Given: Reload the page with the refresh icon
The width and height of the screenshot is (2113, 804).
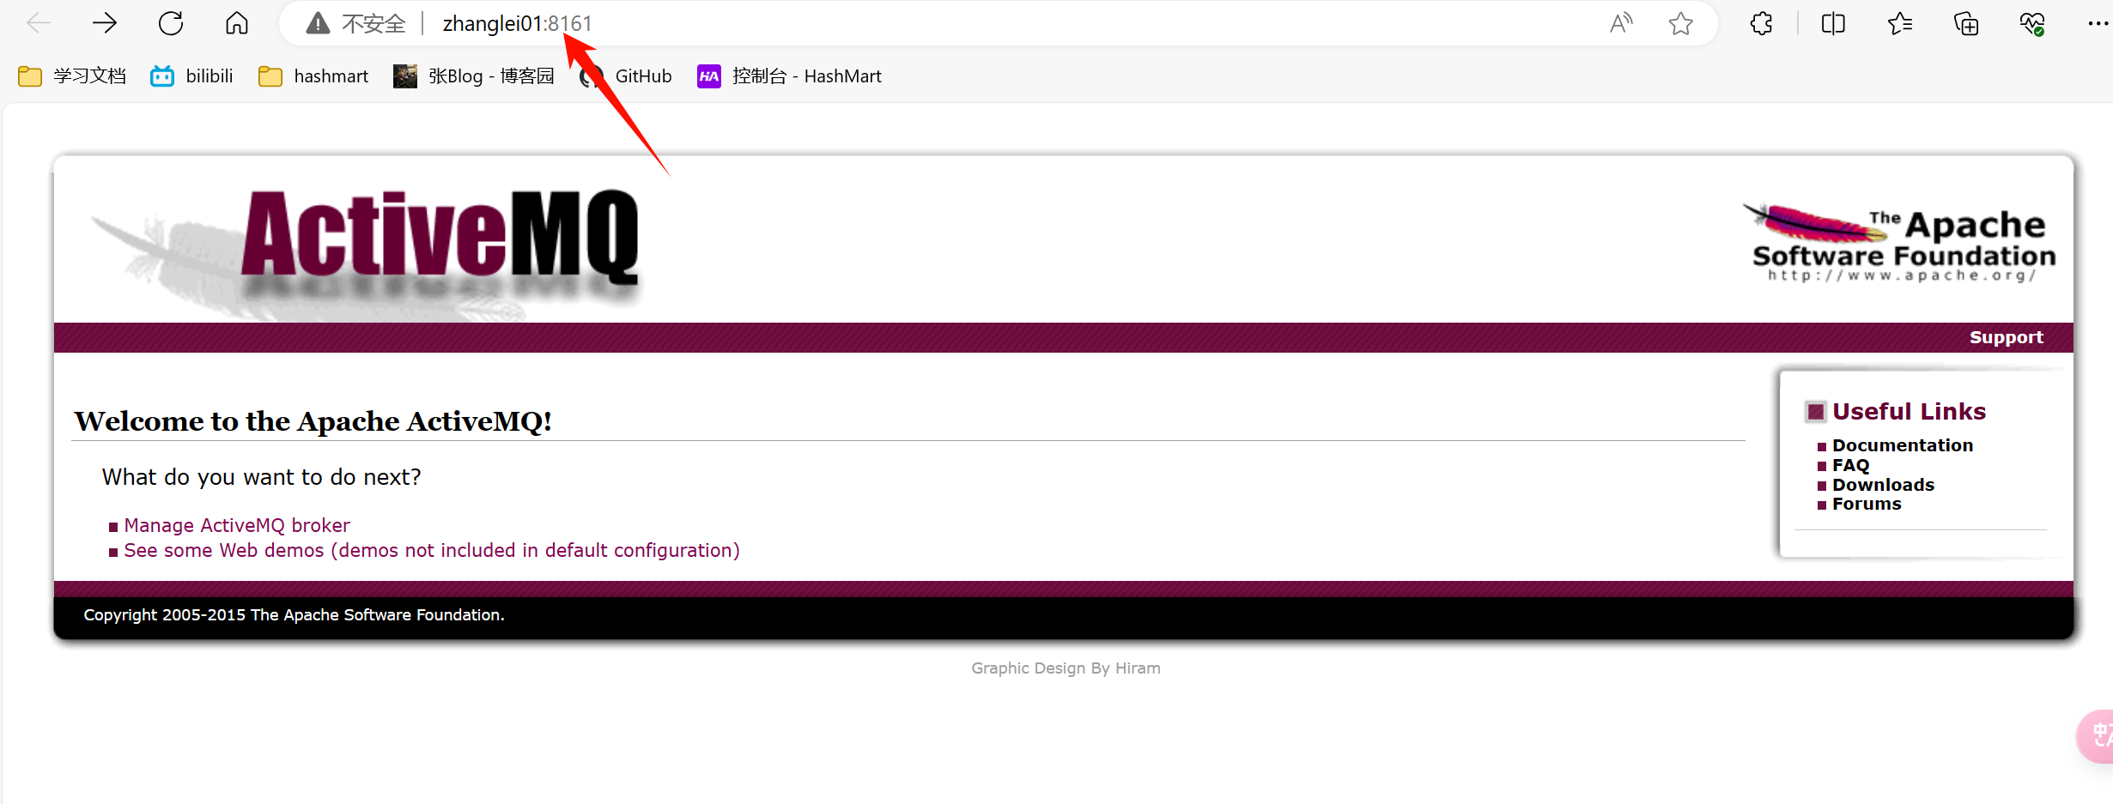Looking at the screenshot, I should coord(171,23).
